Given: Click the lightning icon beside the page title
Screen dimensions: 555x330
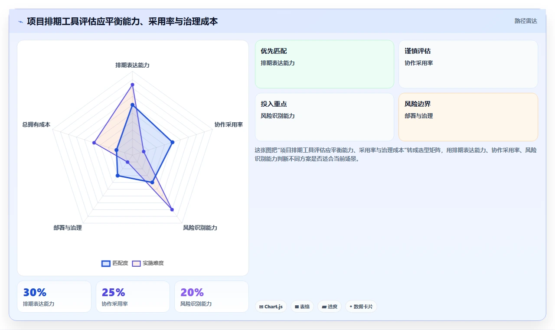Looking at the screenshot, I should 20,21.
